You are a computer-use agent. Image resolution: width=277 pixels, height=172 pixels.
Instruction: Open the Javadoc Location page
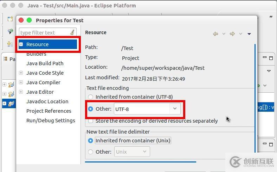coord(47,102)
